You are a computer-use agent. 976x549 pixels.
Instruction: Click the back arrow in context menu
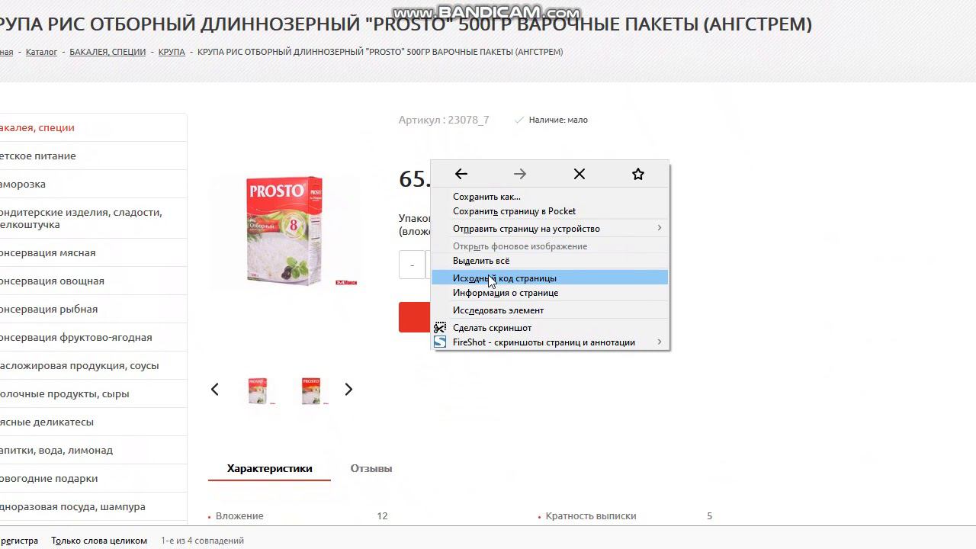[461, 174]
